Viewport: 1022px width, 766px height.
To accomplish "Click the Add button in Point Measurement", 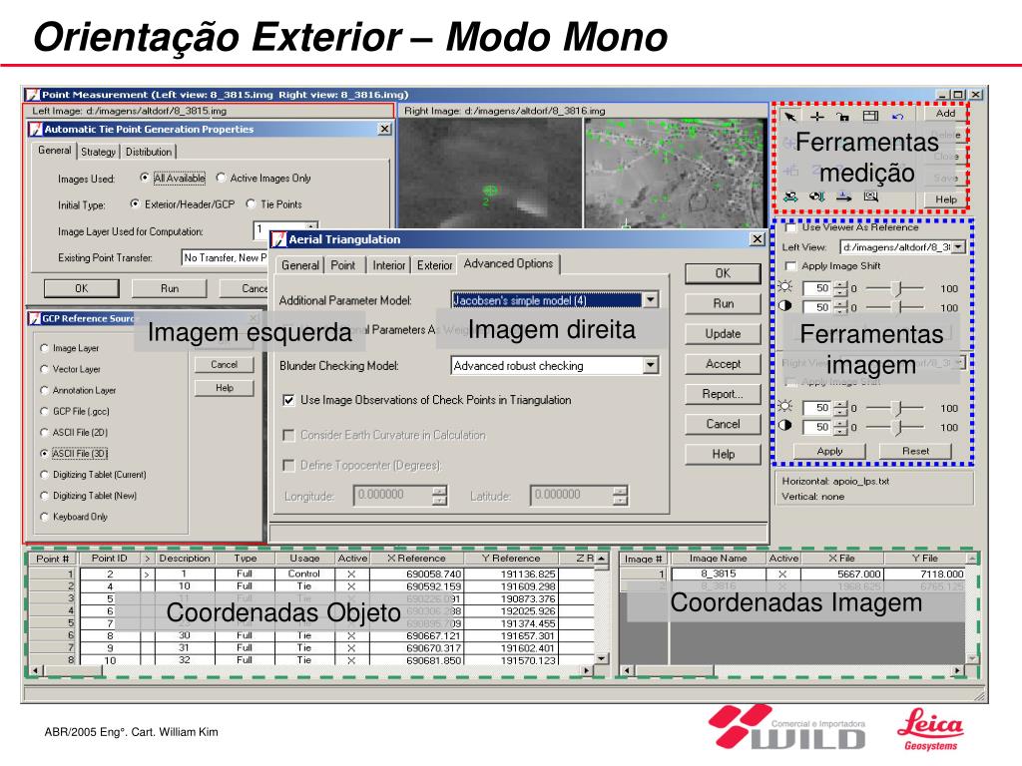I will (x=945, y=114).
